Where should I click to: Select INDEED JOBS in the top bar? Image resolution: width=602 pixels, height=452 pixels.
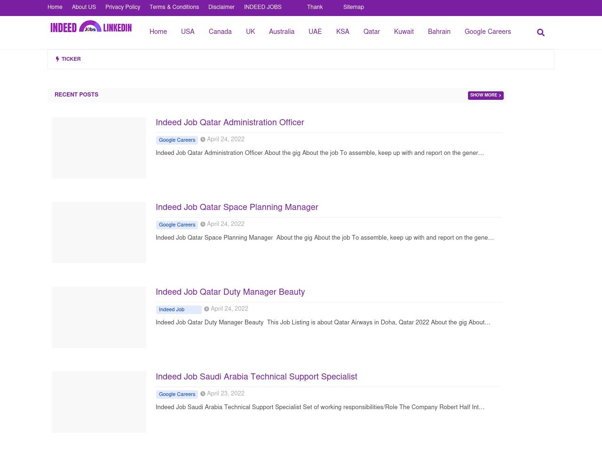[263, 7]
